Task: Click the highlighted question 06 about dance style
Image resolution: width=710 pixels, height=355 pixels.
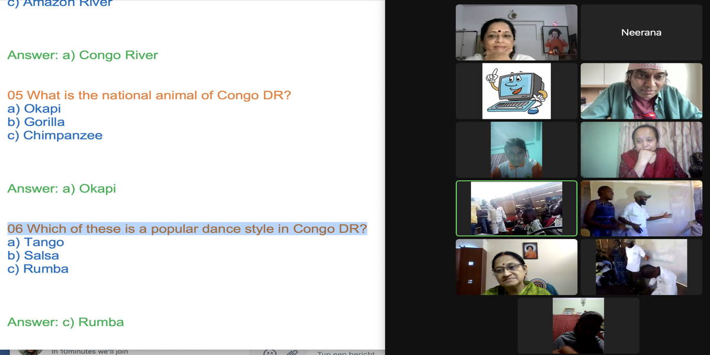Action: 187,228
